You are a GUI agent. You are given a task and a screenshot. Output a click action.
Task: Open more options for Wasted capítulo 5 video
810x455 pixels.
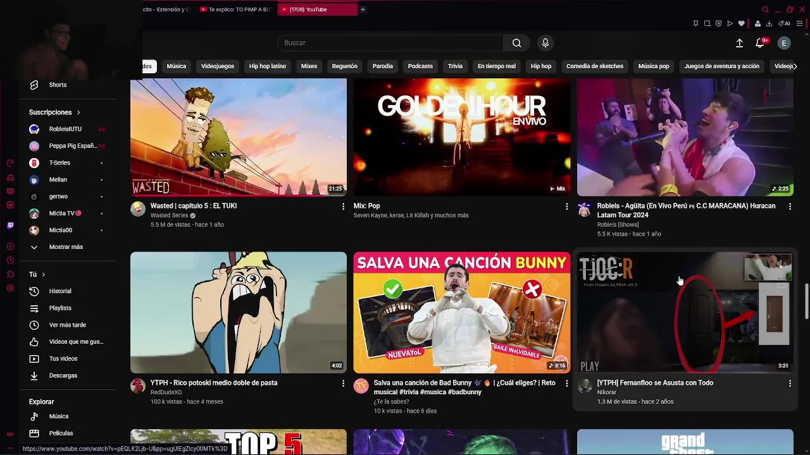point(343,207)
